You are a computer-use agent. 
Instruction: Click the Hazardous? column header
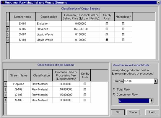click(x=123, y=17)
